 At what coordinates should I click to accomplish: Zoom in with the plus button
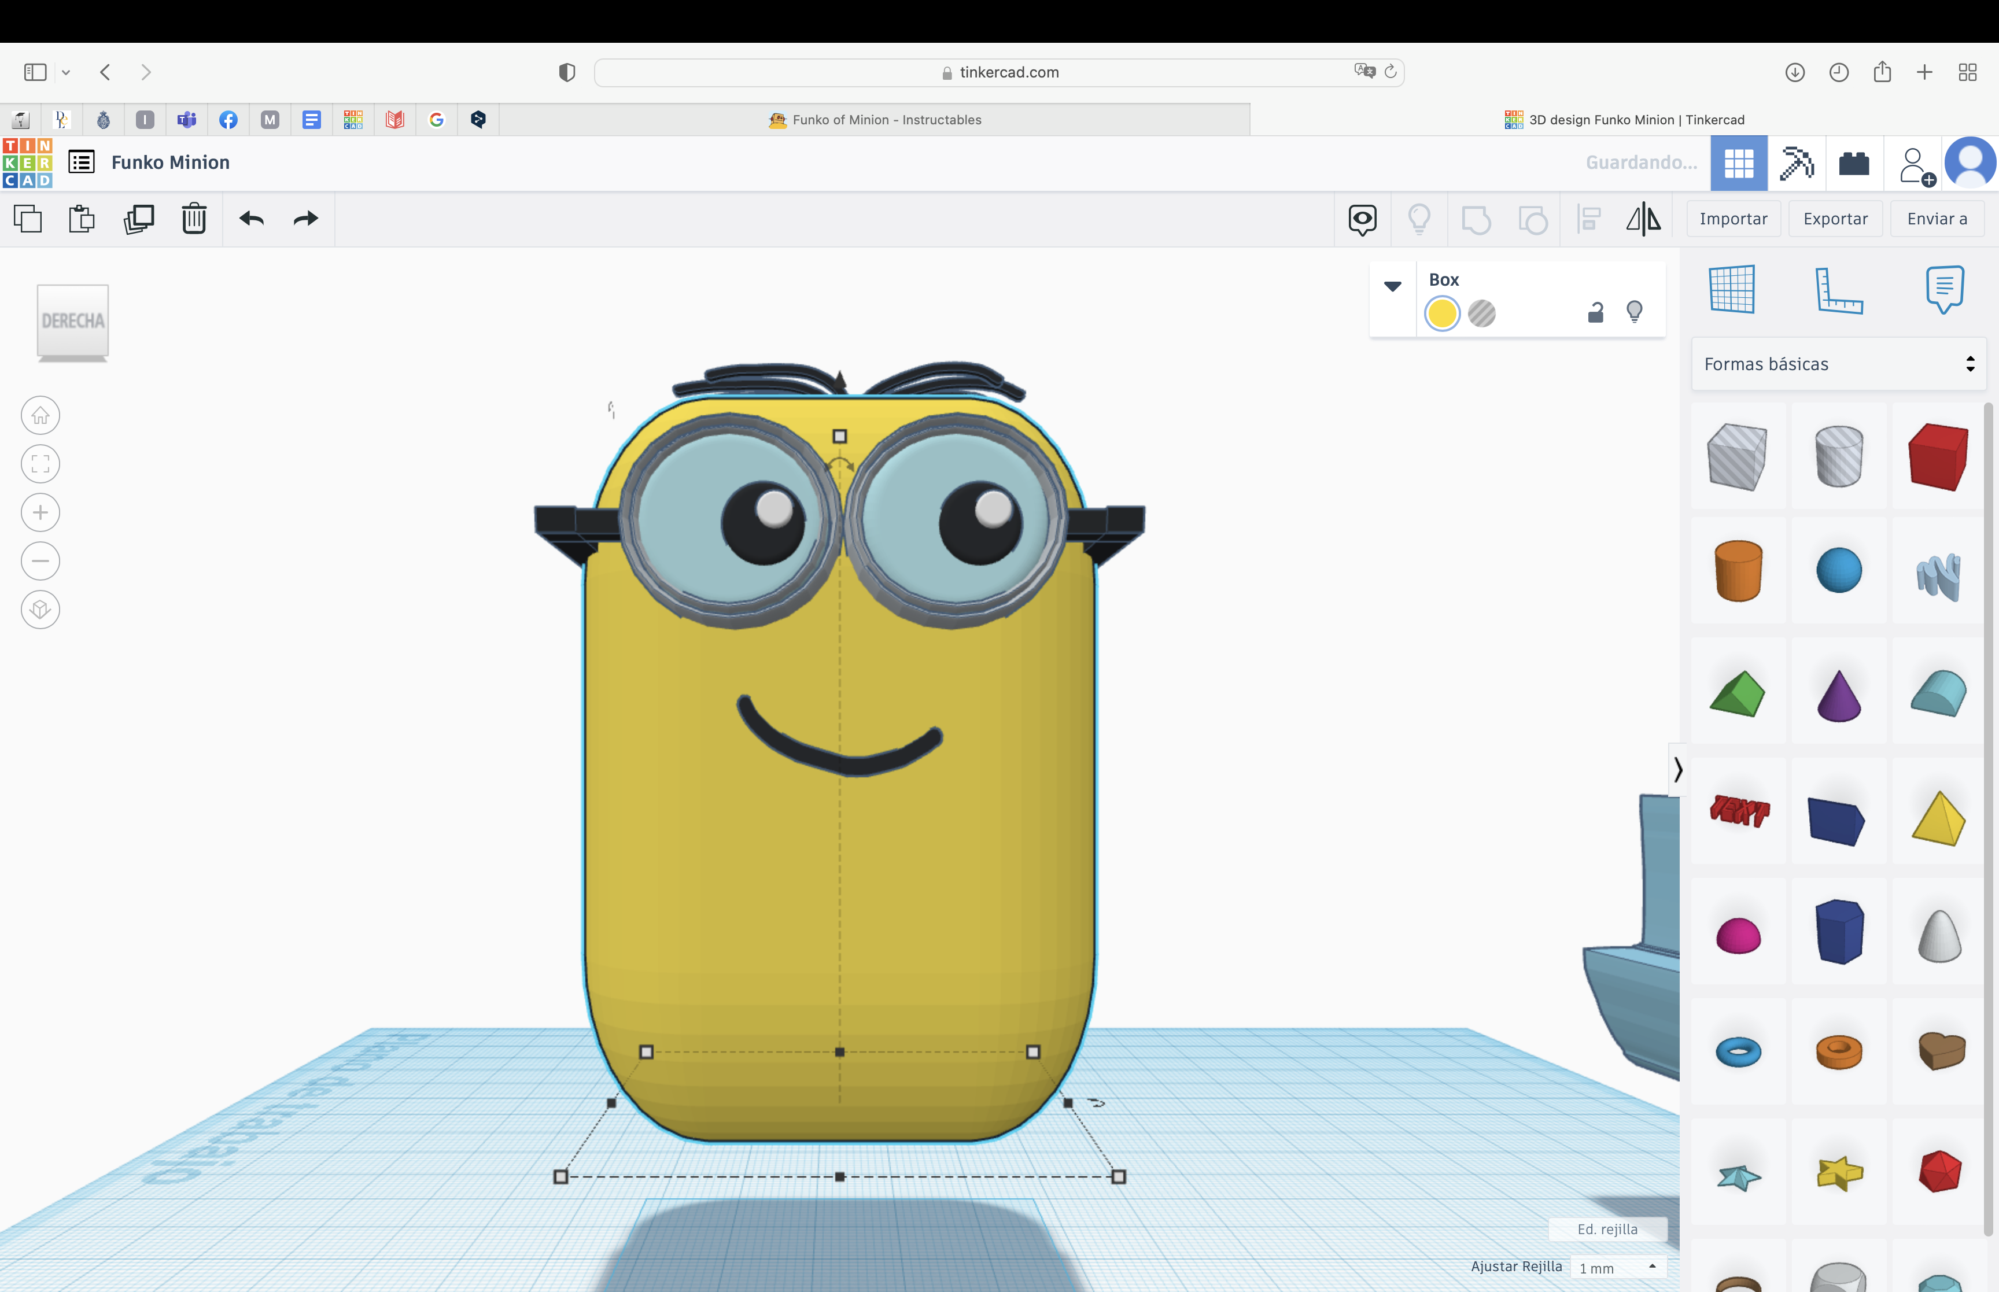pos(40,512)
